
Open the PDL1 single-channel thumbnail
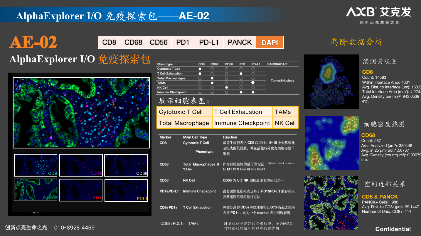coord(126,190)
